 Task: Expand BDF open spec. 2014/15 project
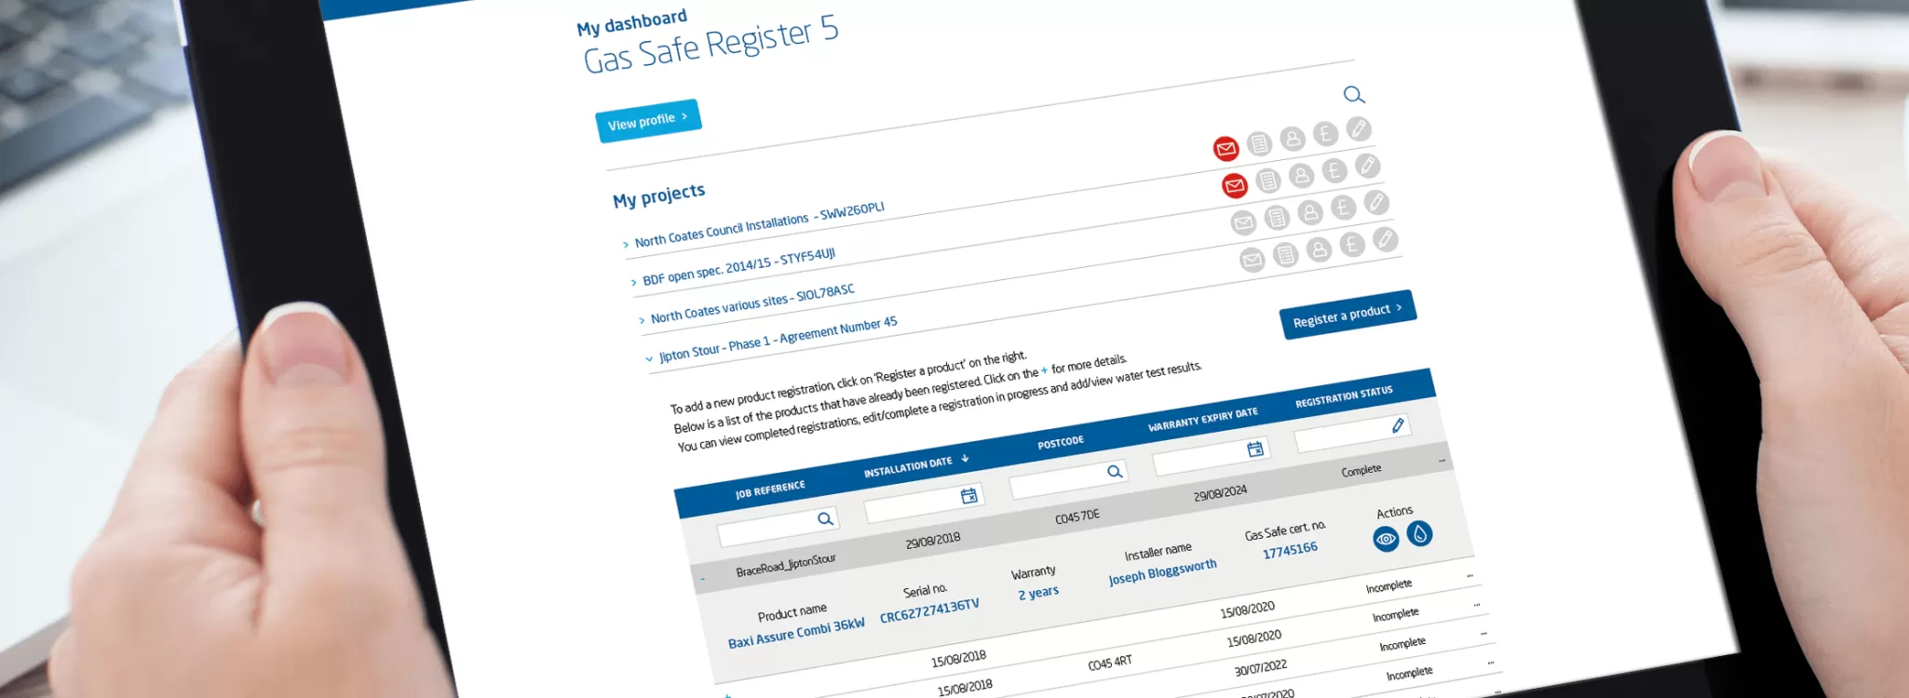[633, 282]
